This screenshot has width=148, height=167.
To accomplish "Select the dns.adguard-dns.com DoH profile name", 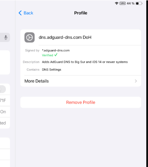I will (65, 37).
